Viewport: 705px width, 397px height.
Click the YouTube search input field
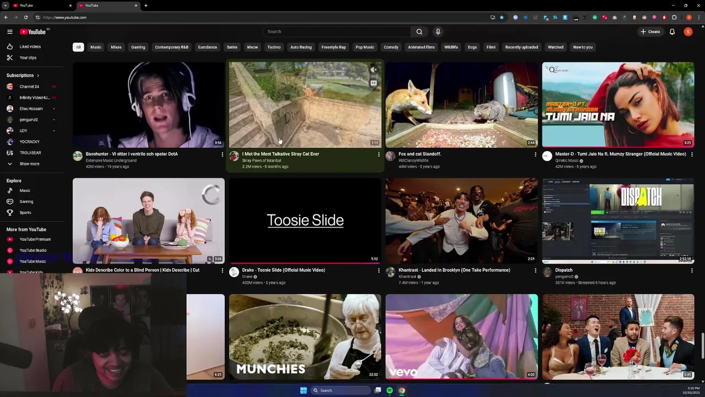[336, 31]
